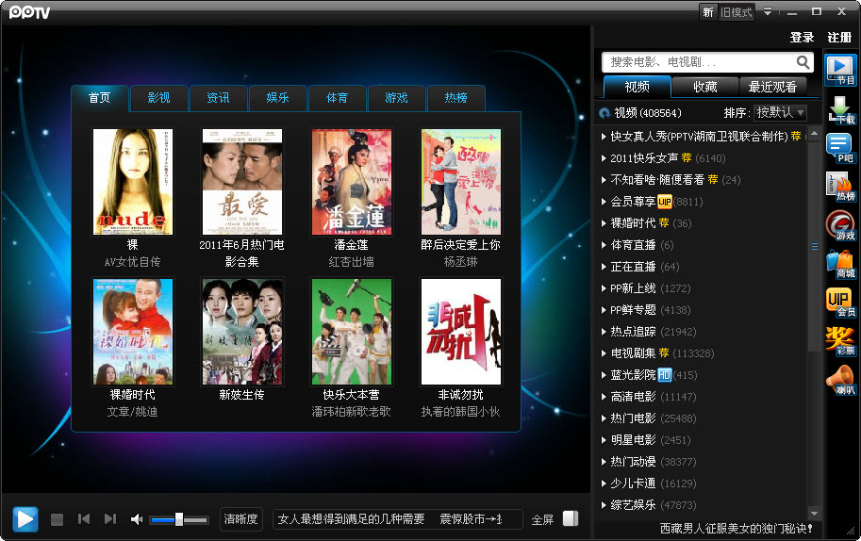Viewport: 861px width, 541px height.
Task: Click the 注册 register link
Action: (839, 38)
